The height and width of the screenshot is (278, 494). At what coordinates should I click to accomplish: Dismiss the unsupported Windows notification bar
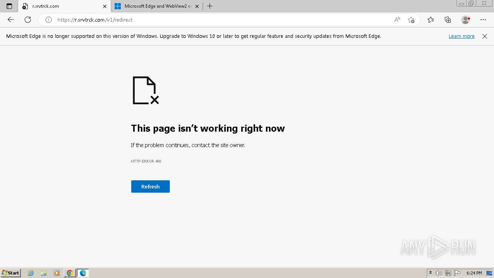485,36
